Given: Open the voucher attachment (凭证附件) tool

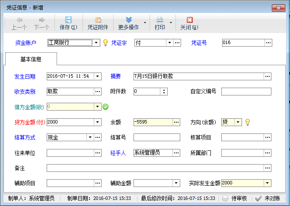Looking at the screenshot, I should click(98, 20).
